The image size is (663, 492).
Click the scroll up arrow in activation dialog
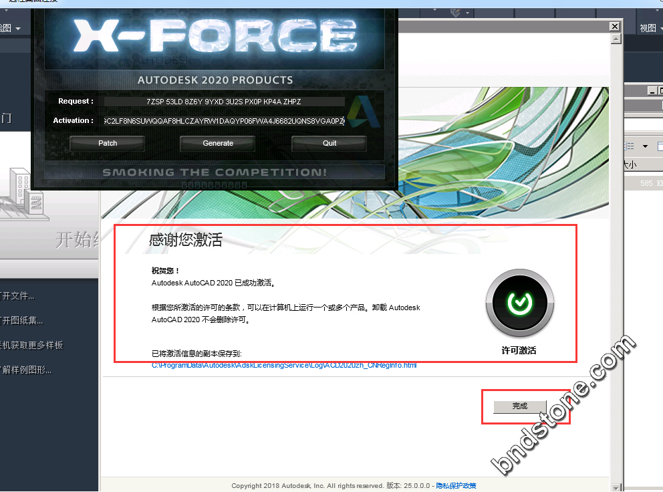coord(615,39)
